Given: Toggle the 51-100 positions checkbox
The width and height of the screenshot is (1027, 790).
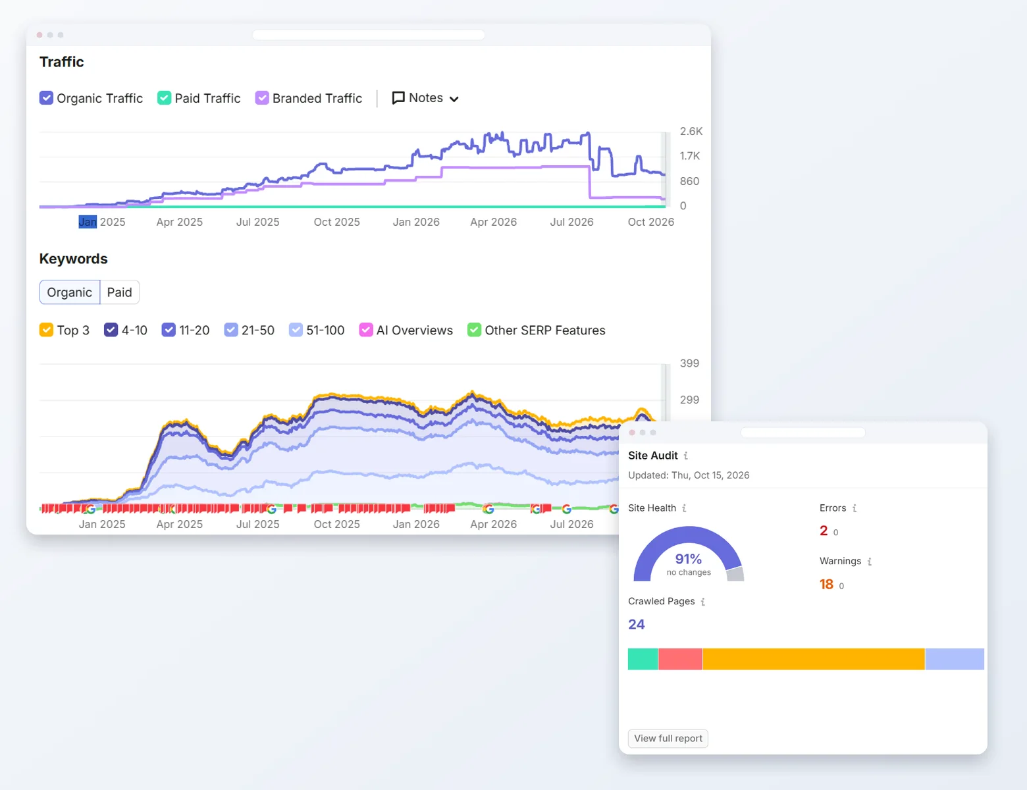Looking at the screenshot, I should [x=296, y=330].
